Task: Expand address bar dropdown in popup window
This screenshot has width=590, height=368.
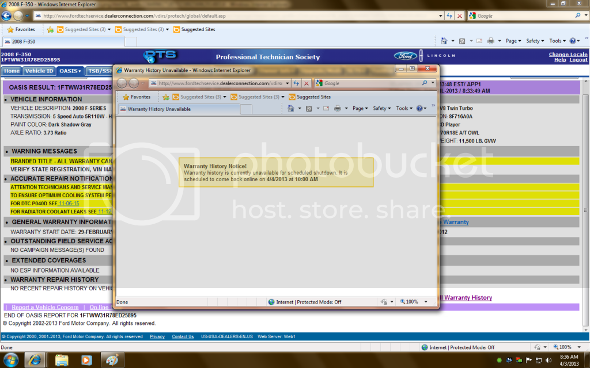Action: (287, 83)
